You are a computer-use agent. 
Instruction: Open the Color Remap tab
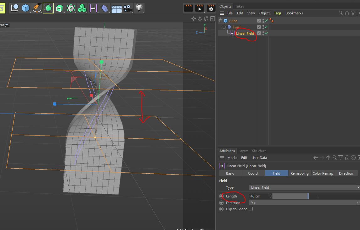[x=323, y=173]
